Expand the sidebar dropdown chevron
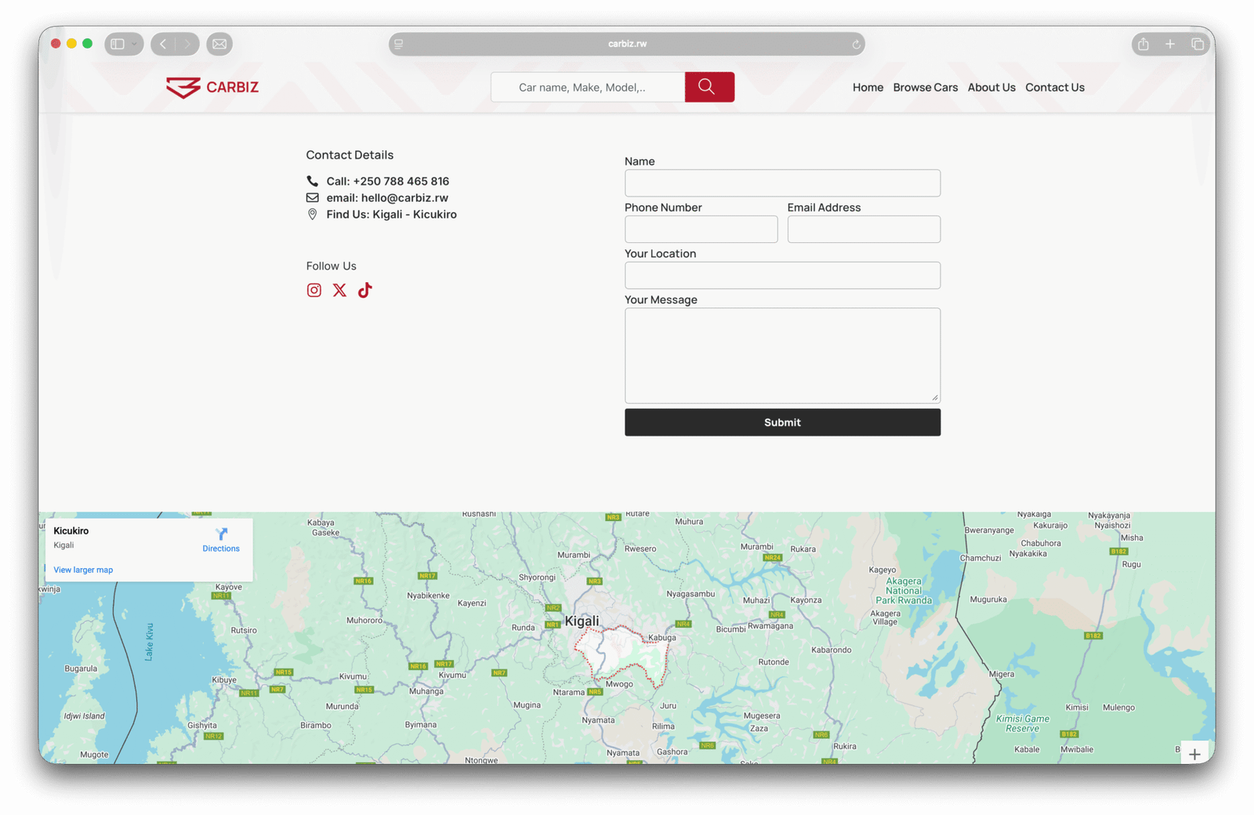This screenshot has height=815, width=1254. coord(135,44)
